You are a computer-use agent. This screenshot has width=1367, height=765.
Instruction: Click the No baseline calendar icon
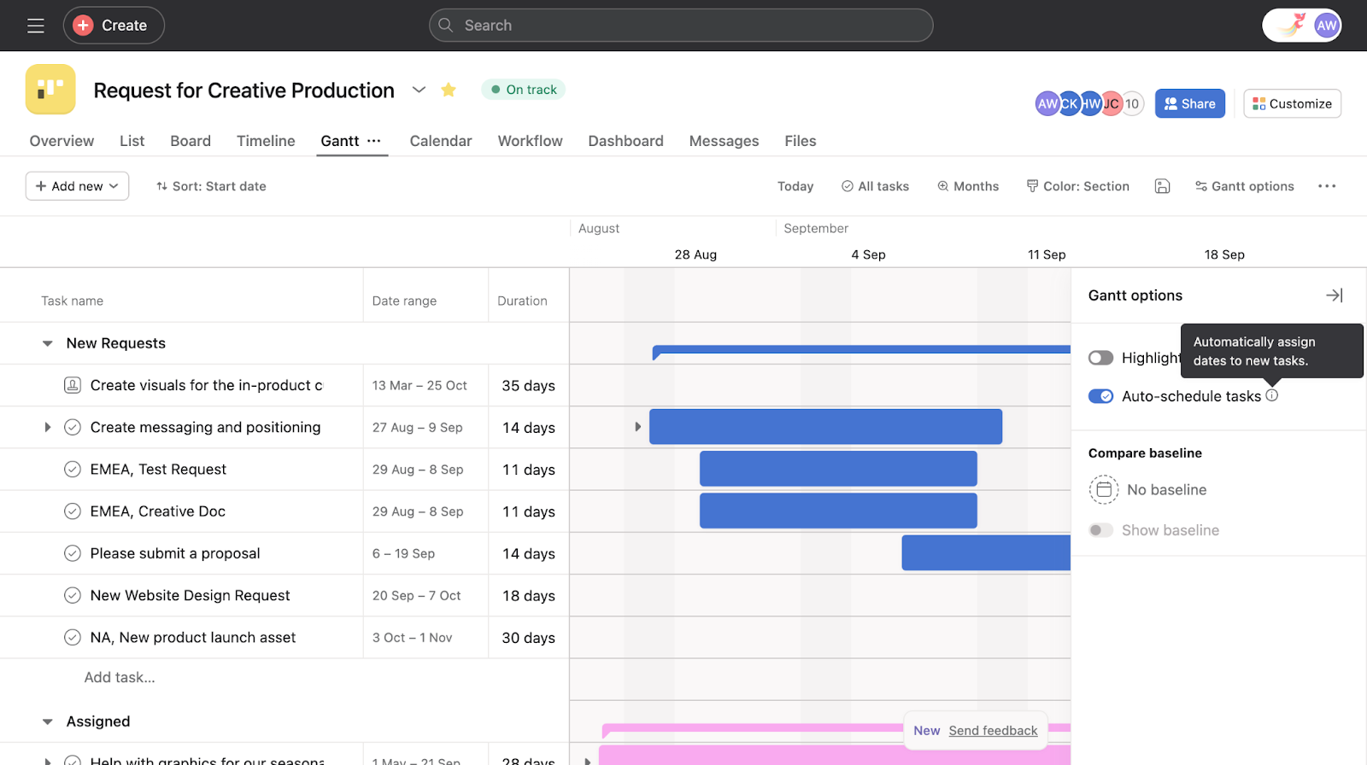pos(1104,490)
